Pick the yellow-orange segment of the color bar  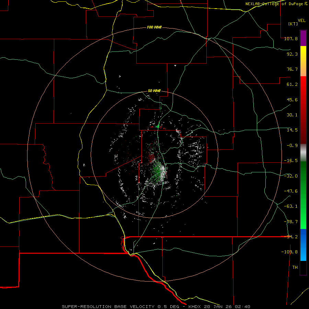[x=303, y=61]
